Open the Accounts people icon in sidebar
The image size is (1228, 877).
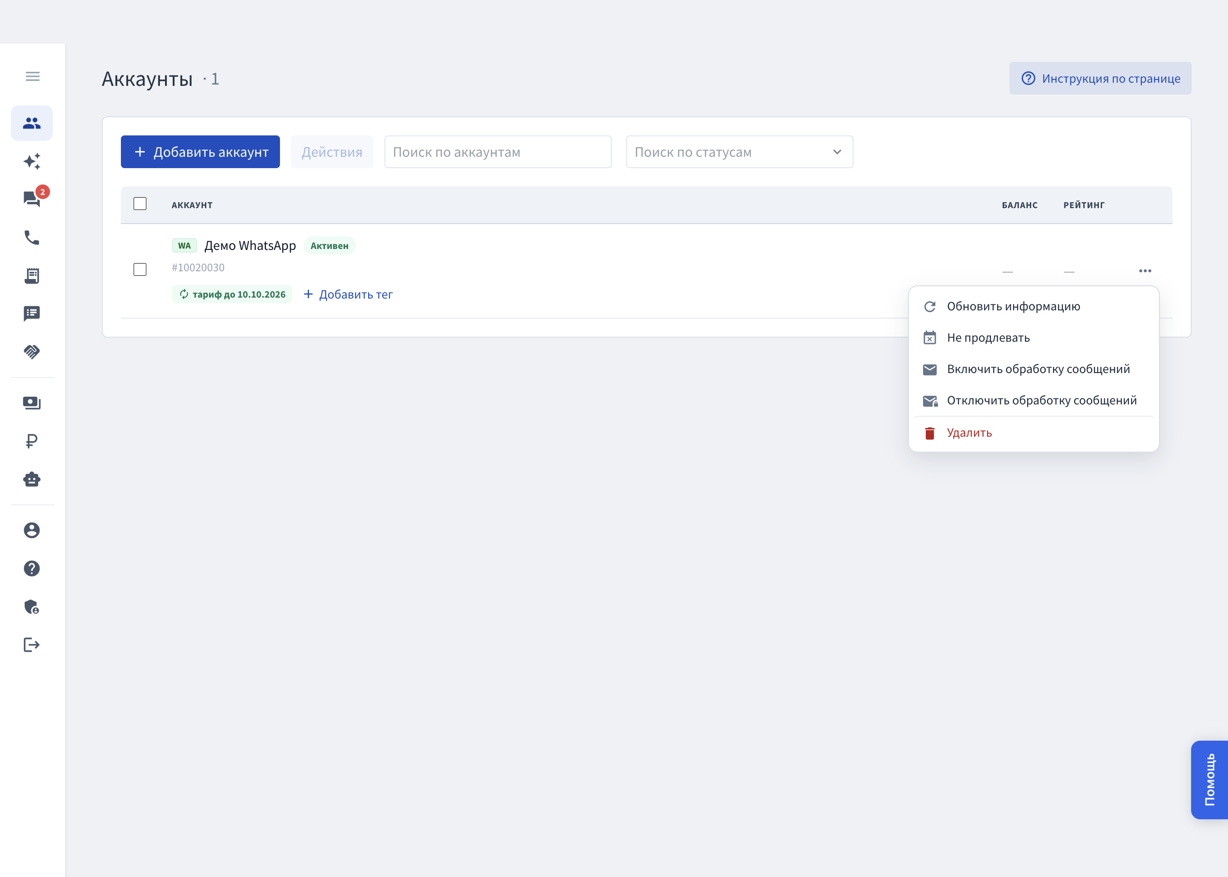(32, 123)
